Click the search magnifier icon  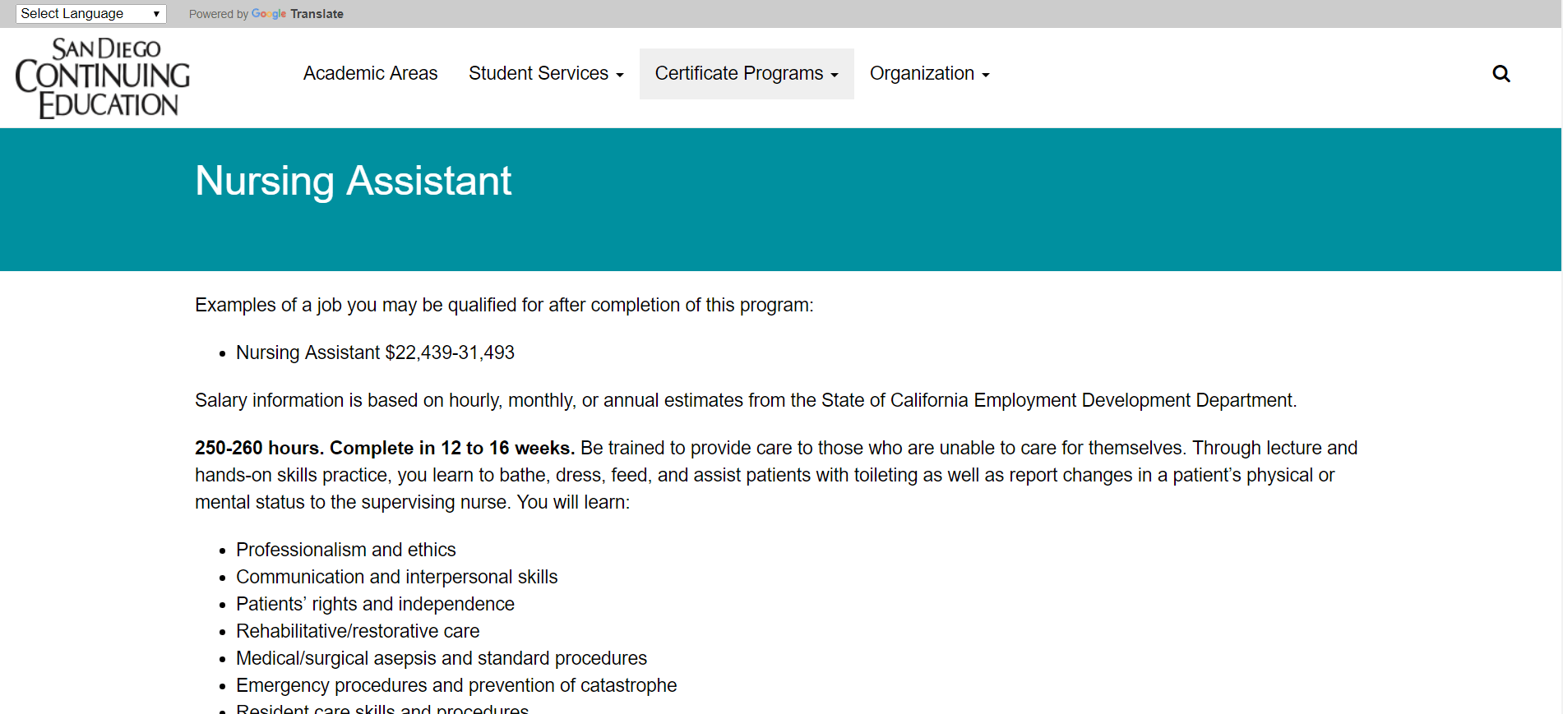pos(1501,74)
